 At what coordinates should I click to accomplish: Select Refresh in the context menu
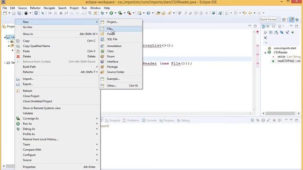click(x=58, y=91)
